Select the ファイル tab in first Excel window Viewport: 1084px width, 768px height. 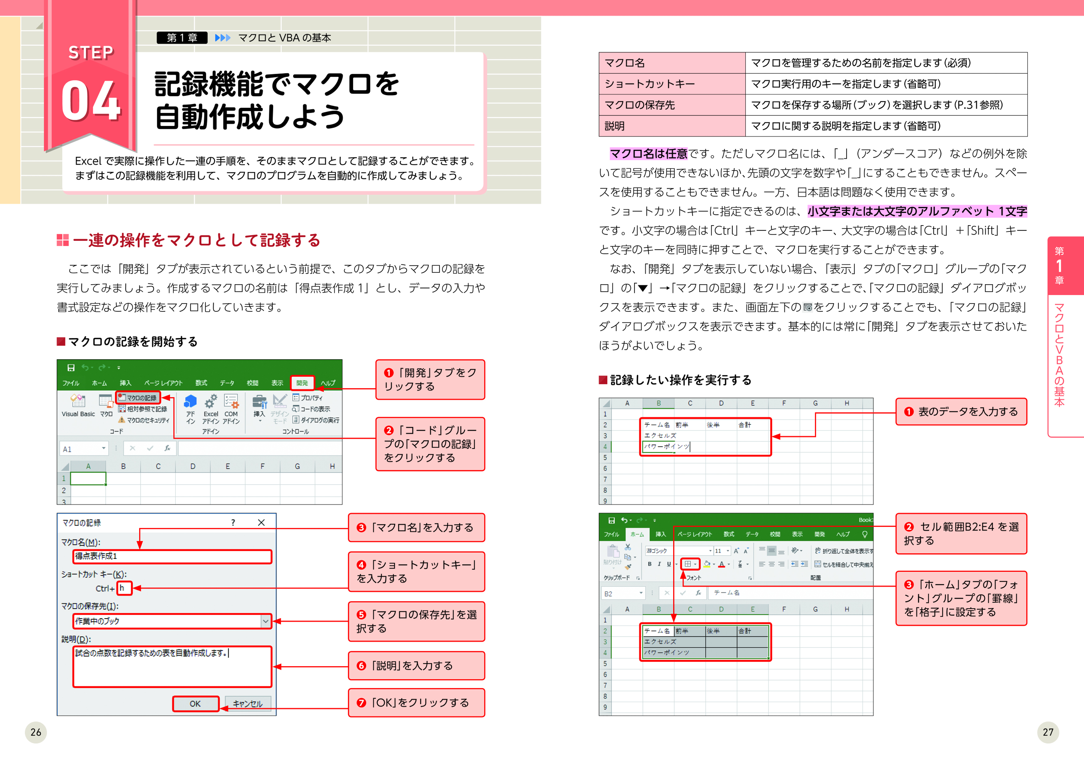pyautogui.click(x=71, y=383)
